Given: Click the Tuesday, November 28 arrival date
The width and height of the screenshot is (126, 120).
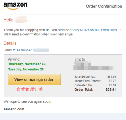Looking at the screenshot, I should (x=26, y=69).
